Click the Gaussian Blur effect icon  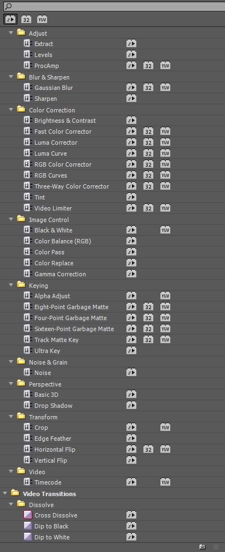[x=28, y=87]
